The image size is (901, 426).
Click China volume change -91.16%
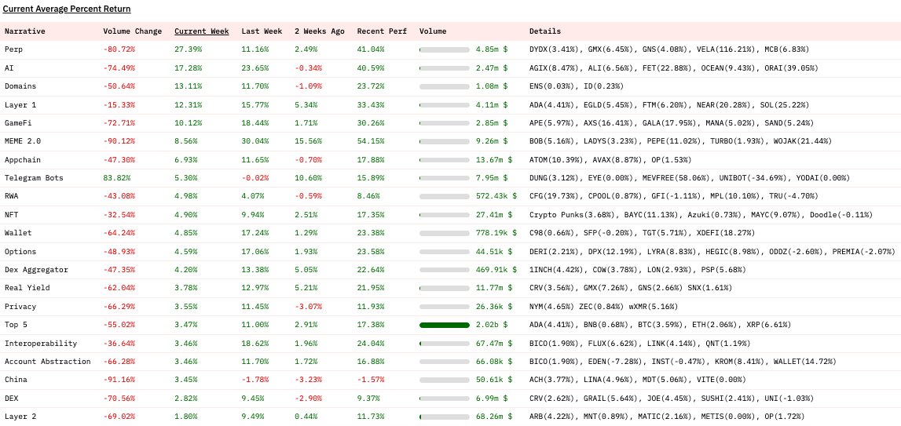119,380
